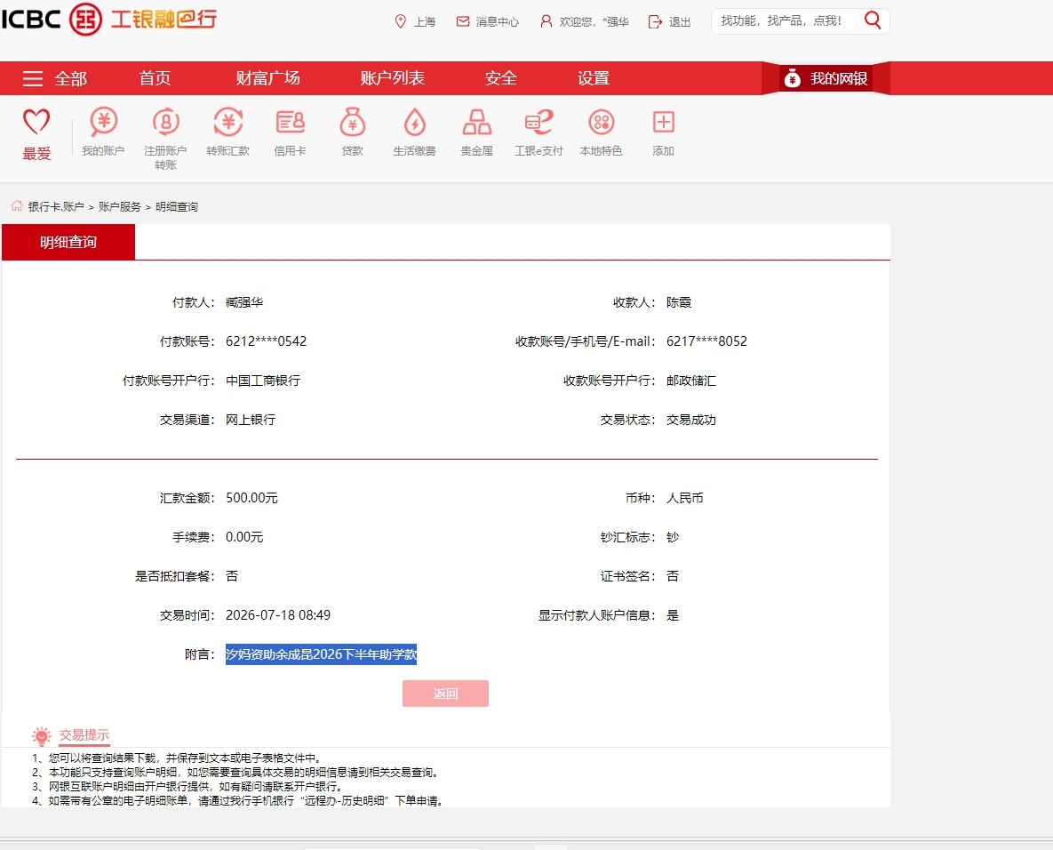This screenshot has height=850, width=1053.
Task: Open 生活缴费 droplet icon
Action: click(414, 123)
